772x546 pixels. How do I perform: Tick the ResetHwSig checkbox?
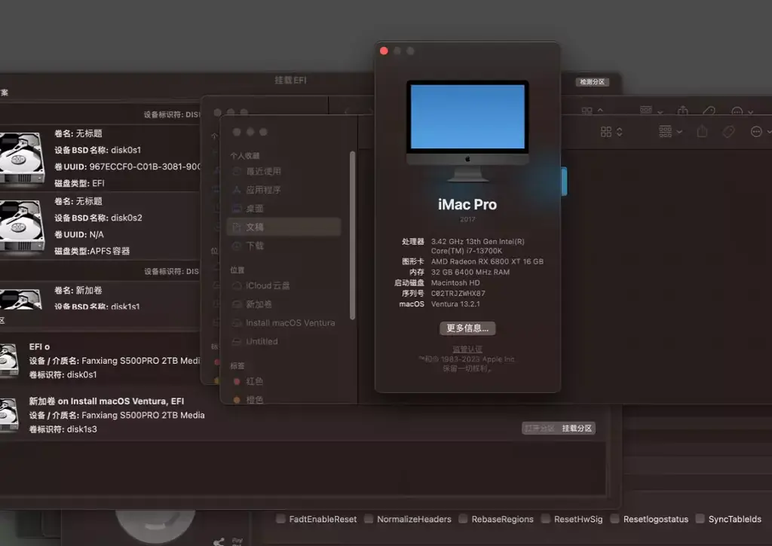point(546,518)
